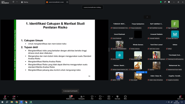Select Fajar Darmawan F avatar tile
Image resolution: width=185 pixels, height=104 pixels.
click(x=175, y=24)
